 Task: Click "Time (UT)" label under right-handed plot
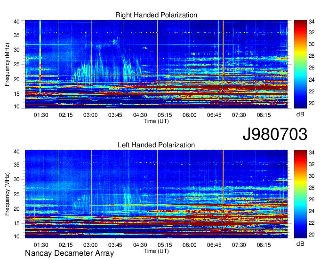[x=156, y=121]
